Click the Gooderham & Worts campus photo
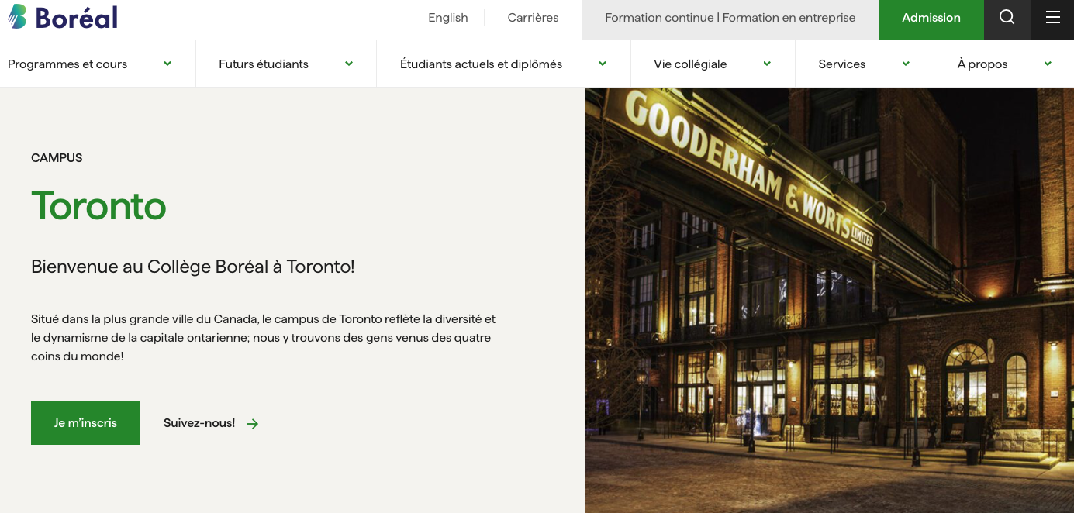 click(829, 300)
